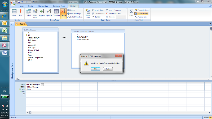Image resolution: width=212 pixels, height=119 pixels.
Task: Choose the Crosstab query type
Action: click(56, 13)
